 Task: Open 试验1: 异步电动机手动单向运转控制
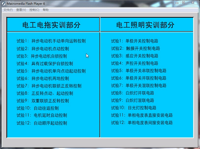pos(51,41)
